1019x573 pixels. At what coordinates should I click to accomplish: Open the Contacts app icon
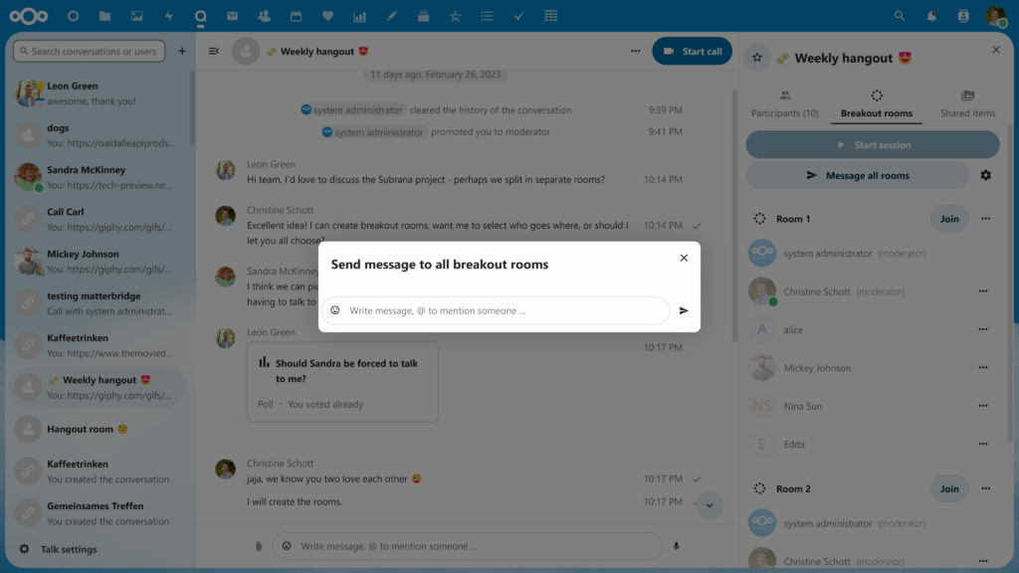264,15
